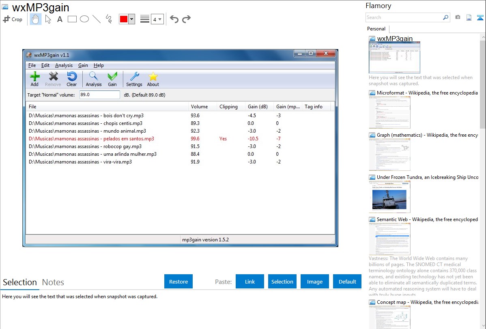This screenshot has width=486, height=329.
Task: Open the annotation color dropdown arrow
Action: coord(131,19)
